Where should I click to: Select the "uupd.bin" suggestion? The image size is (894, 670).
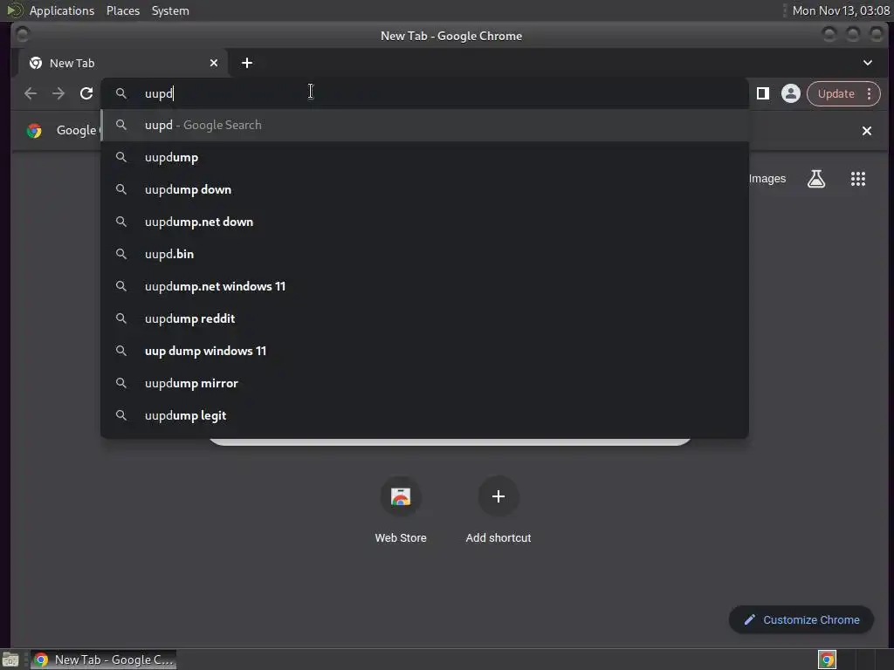(425, 254)
